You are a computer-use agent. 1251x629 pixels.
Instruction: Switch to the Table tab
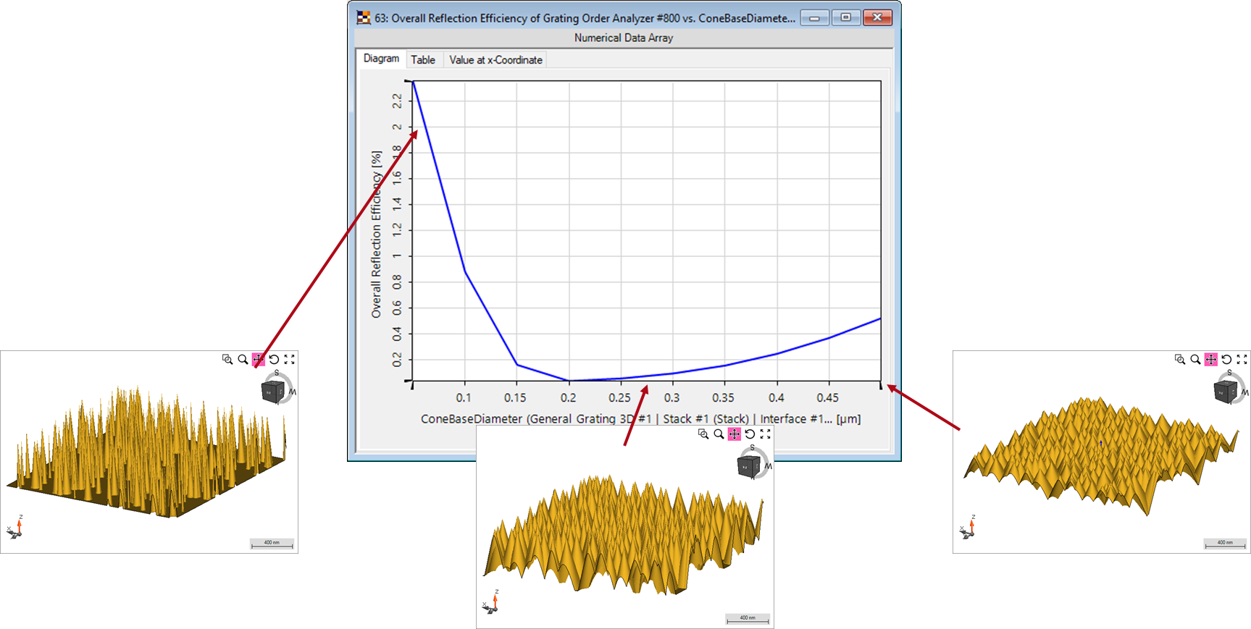click(423, 60)
